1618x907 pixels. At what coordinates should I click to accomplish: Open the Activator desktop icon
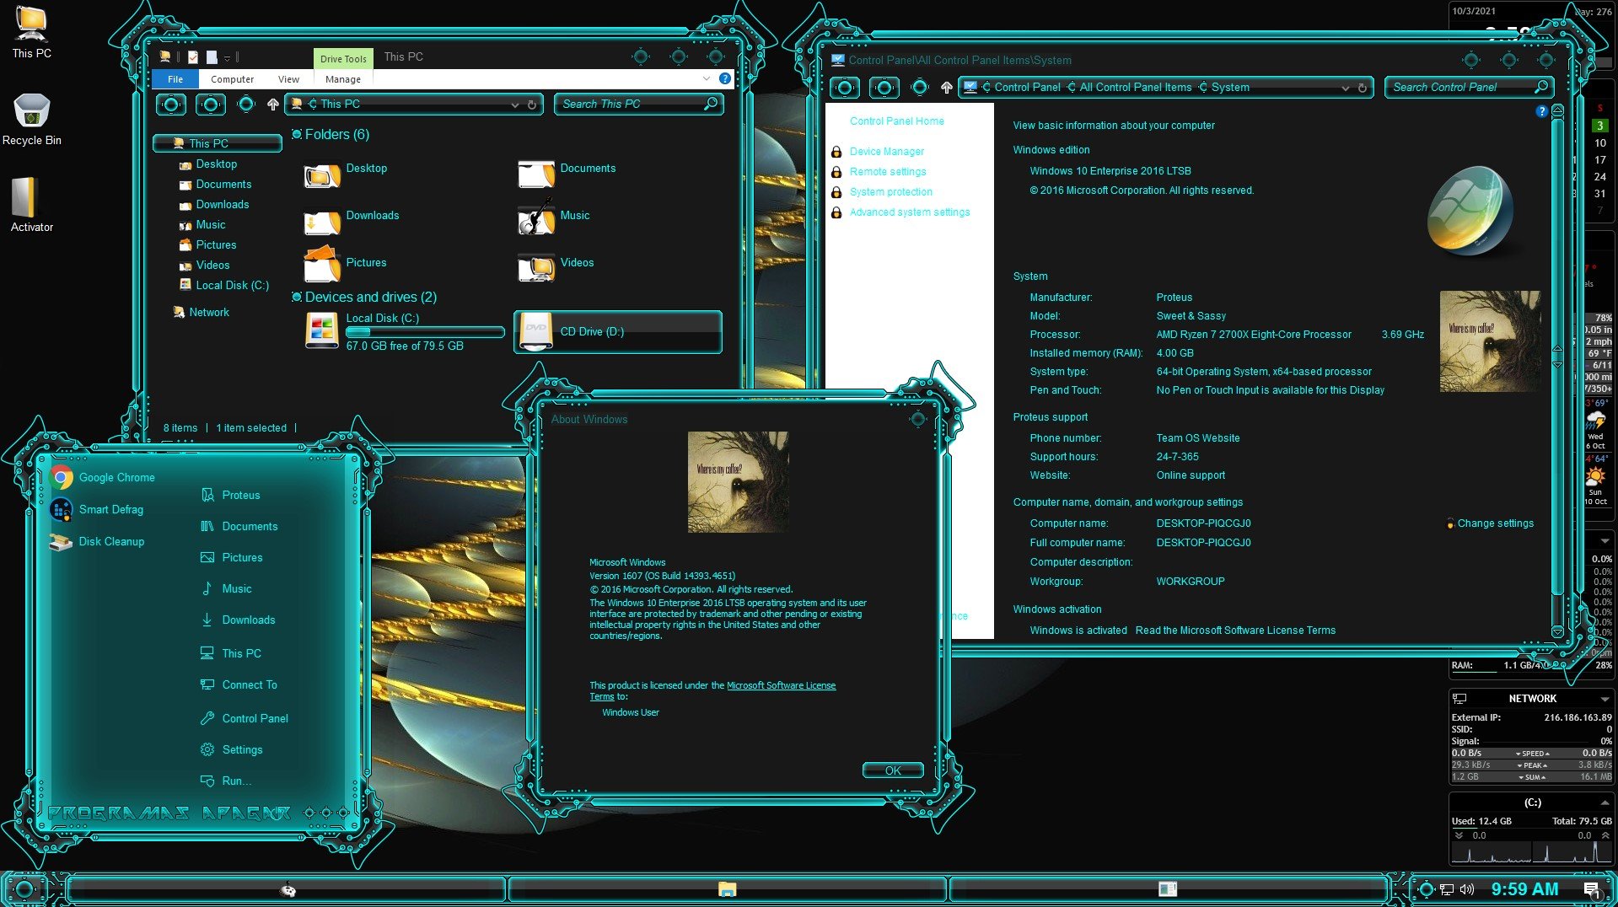pyautogui.click(x=31, y=205)
